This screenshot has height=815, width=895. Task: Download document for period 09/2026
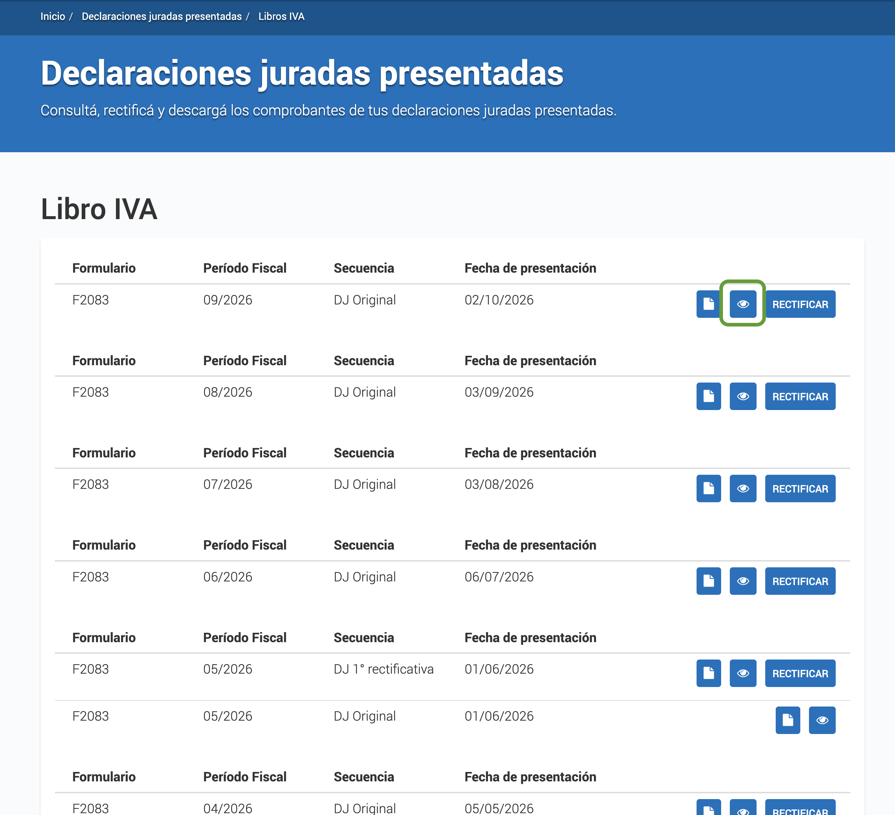tap(708, 304)
